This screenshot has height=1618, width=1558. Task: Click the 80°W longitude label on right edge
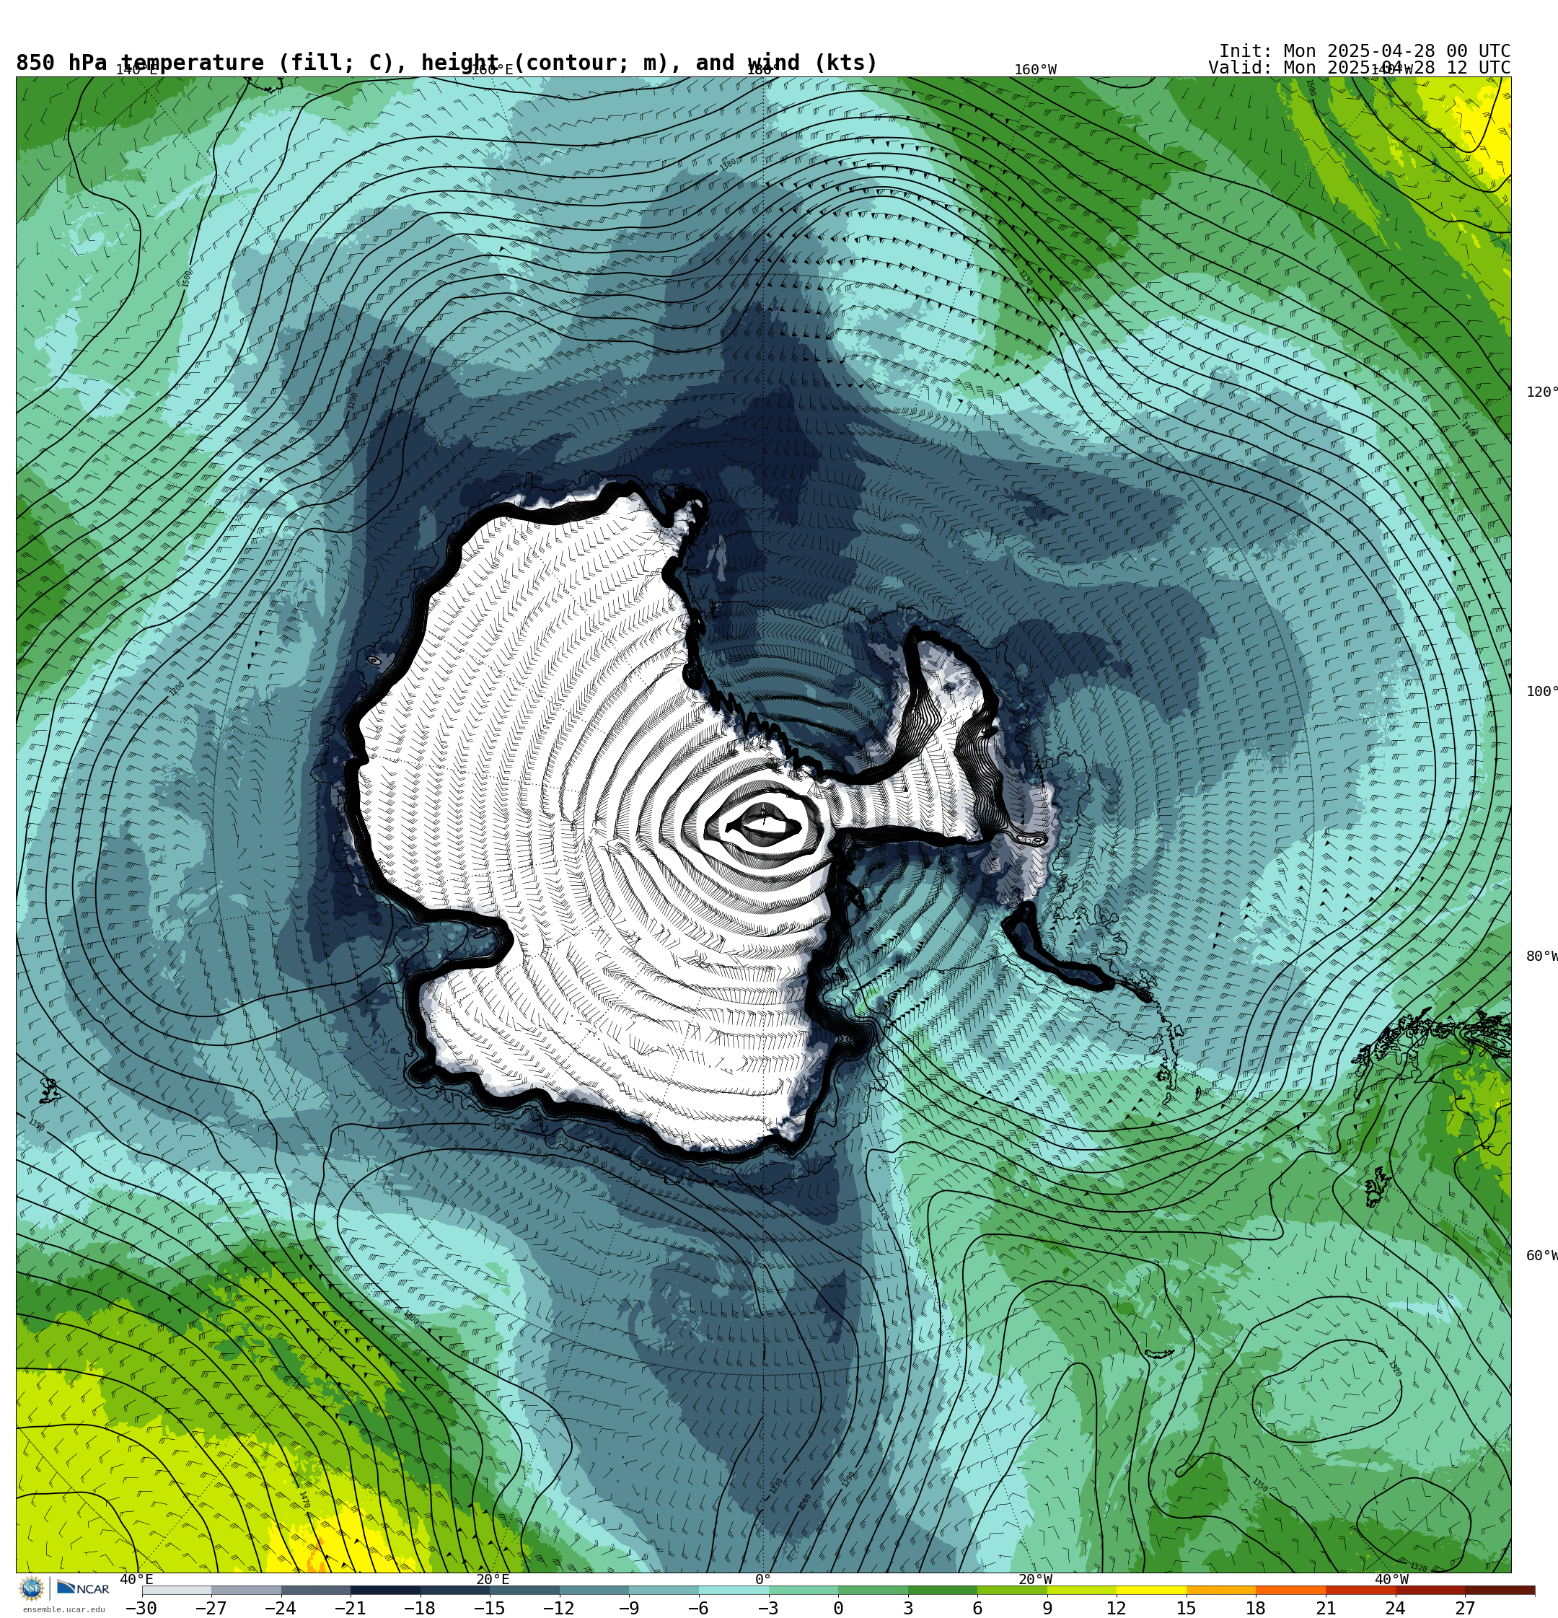click(x=1541, y=956)
